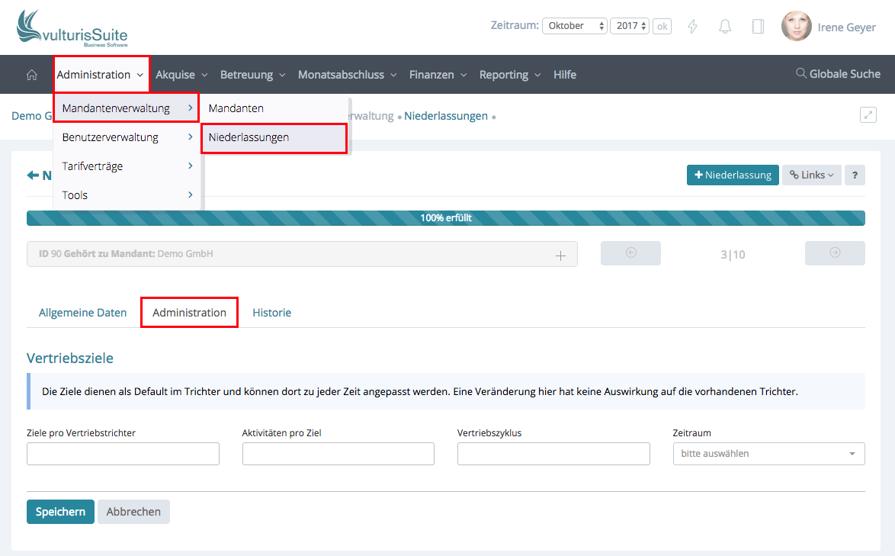
Task: Open the year selector showing 2017
Action: click(631, 26)
